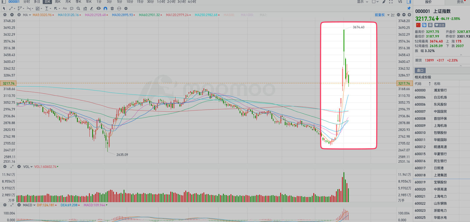This screenshot has height=222, width=470.
Task: Zoom in chart with plus icon
Action: coord(409,15)
